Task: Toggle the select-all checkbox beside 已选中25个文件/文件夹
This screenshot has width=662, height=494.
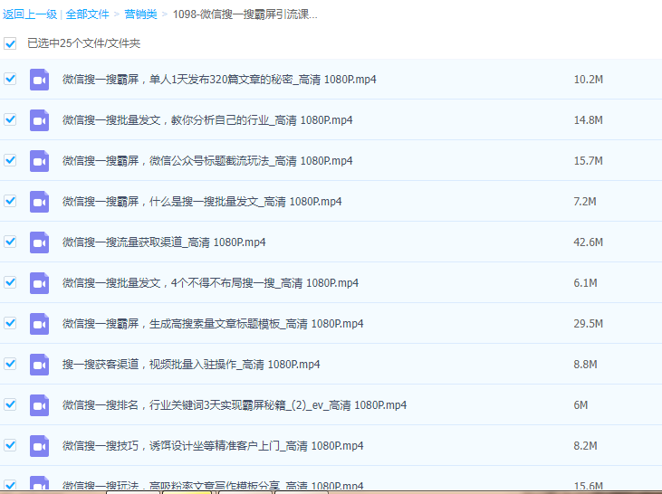Action: [x=10, y=43]
